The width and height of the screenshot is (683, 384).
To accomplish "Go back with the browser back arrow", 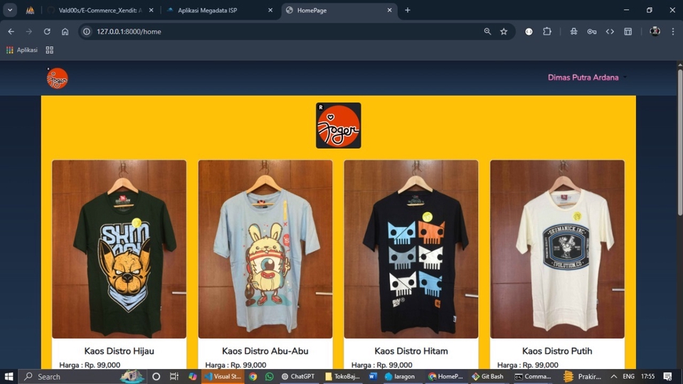I will pos(11,31).
